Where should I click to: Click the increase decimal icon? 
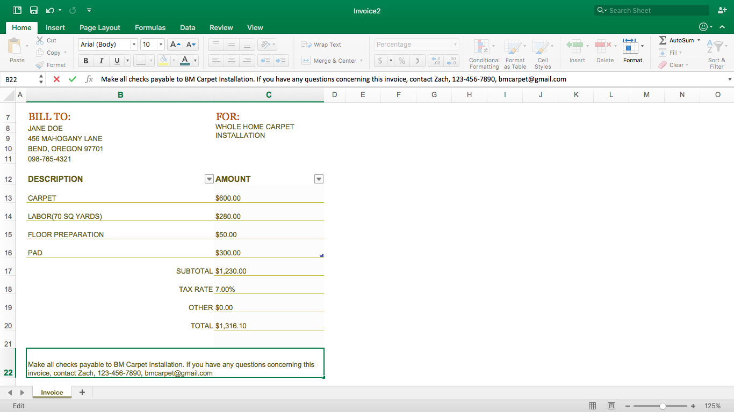click(x=436, y=61)
